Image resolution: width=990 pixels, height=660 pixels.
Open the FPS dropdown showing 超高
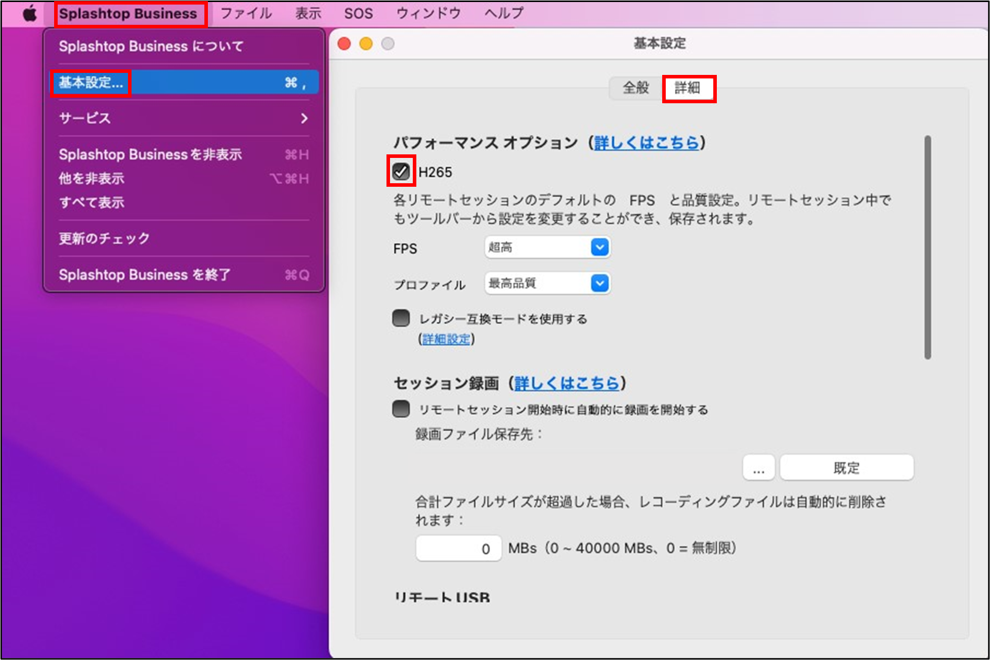(547, 247)
